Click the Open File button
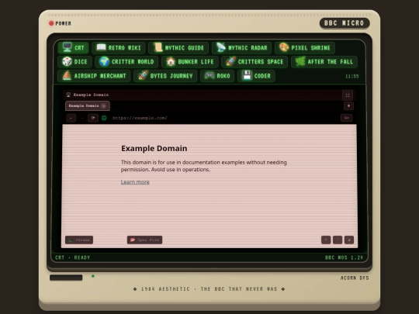 (144, 240)
